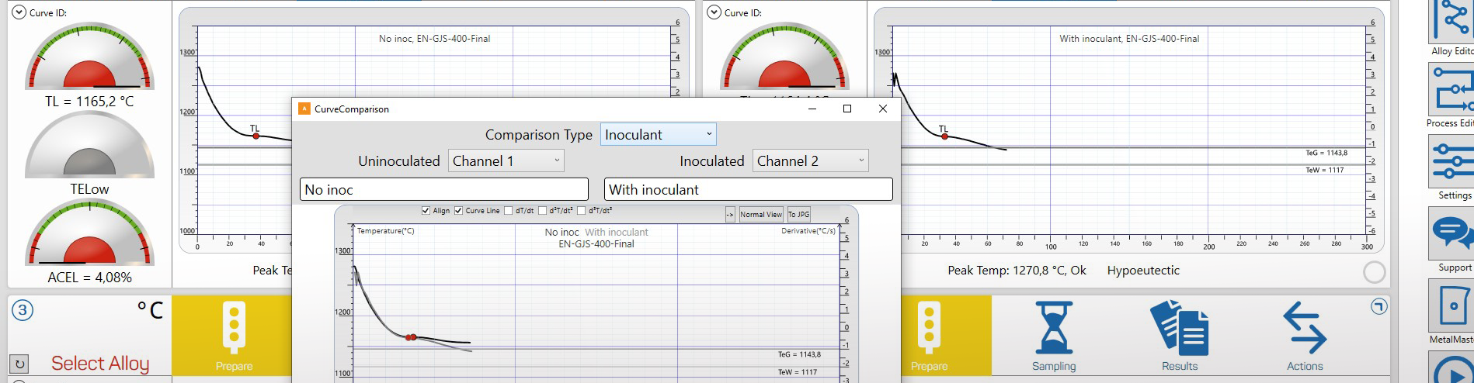Screen dimensions: 1474x383
Task: Open the Process Editor icon
Action: click(x=1451, y=90)
